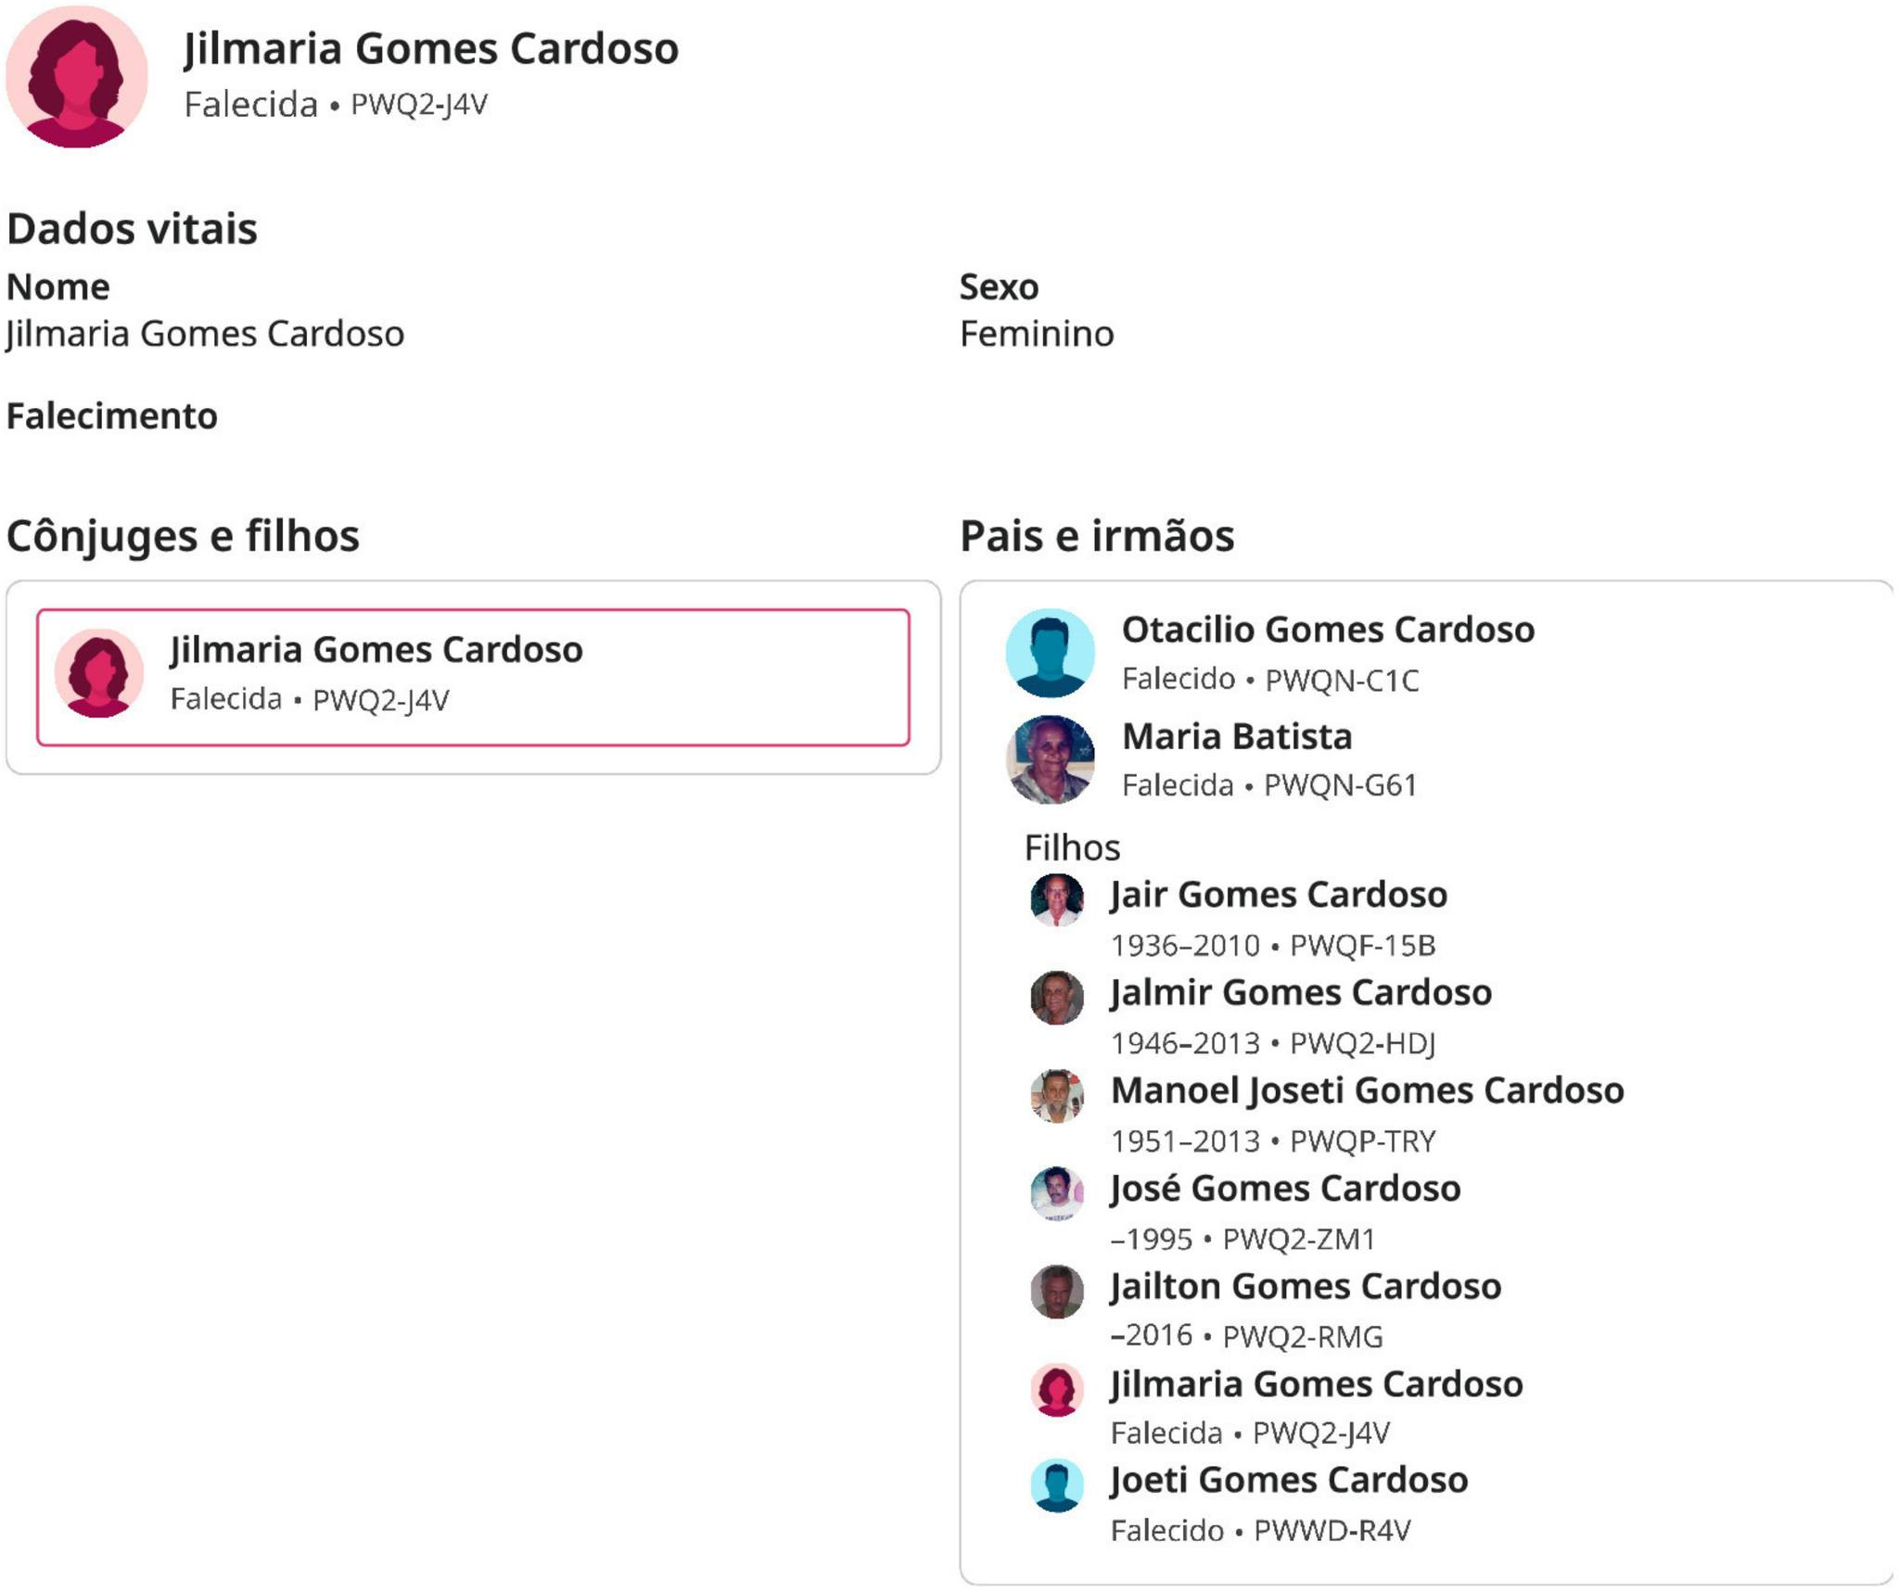
Task: Open Otacilio Gomes Cardoso's person page
Action: (x=1328, y=630)
